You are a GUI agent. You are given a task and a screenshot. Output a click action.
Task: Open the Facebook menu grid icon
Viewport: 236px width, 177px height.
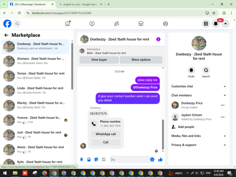(206, 24)
